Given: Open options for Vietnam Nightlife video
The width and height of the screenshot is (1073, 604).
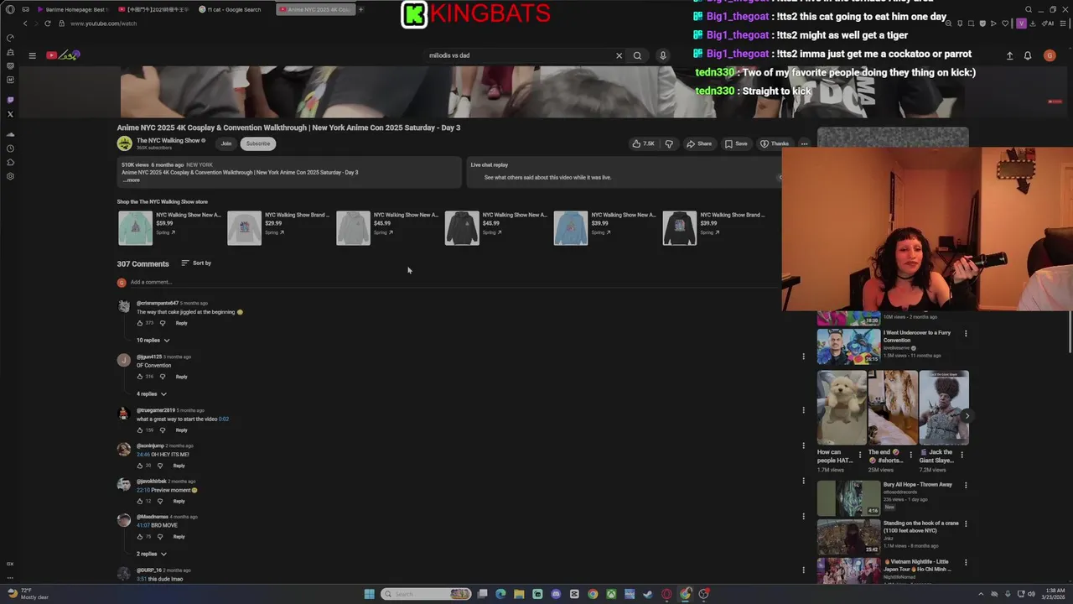Looking at the screenshot, I should [966, 562].
